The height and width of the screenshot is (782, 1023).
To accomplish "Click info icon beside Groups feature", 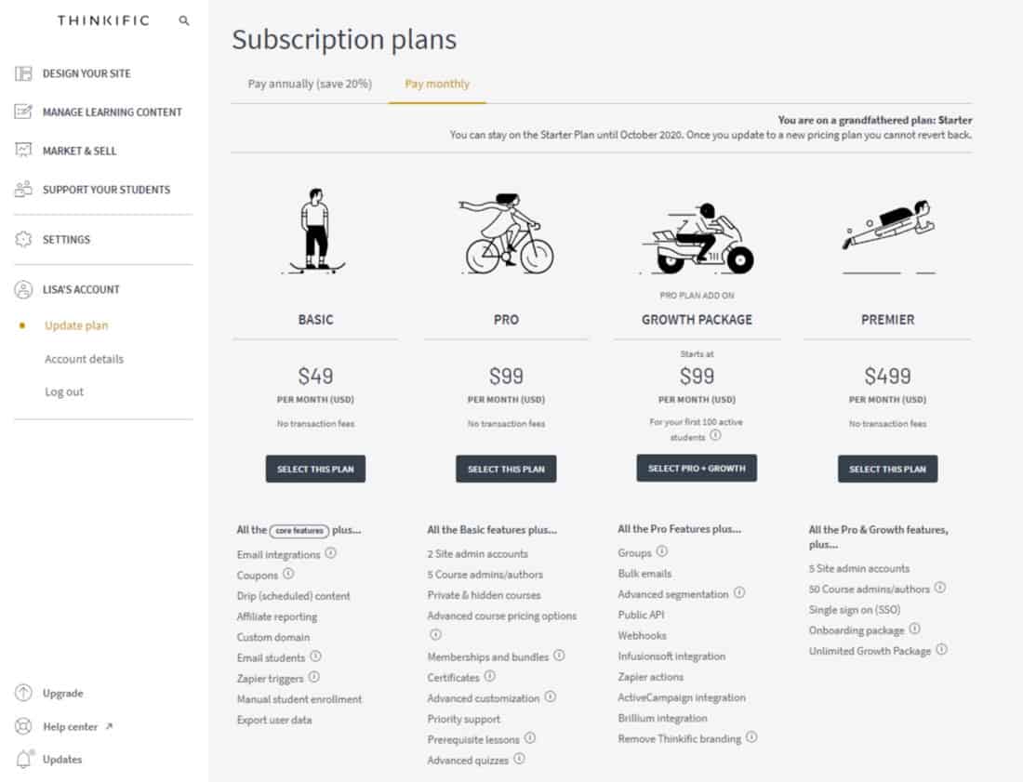I will pyautogui.click(x=661, y=551).
